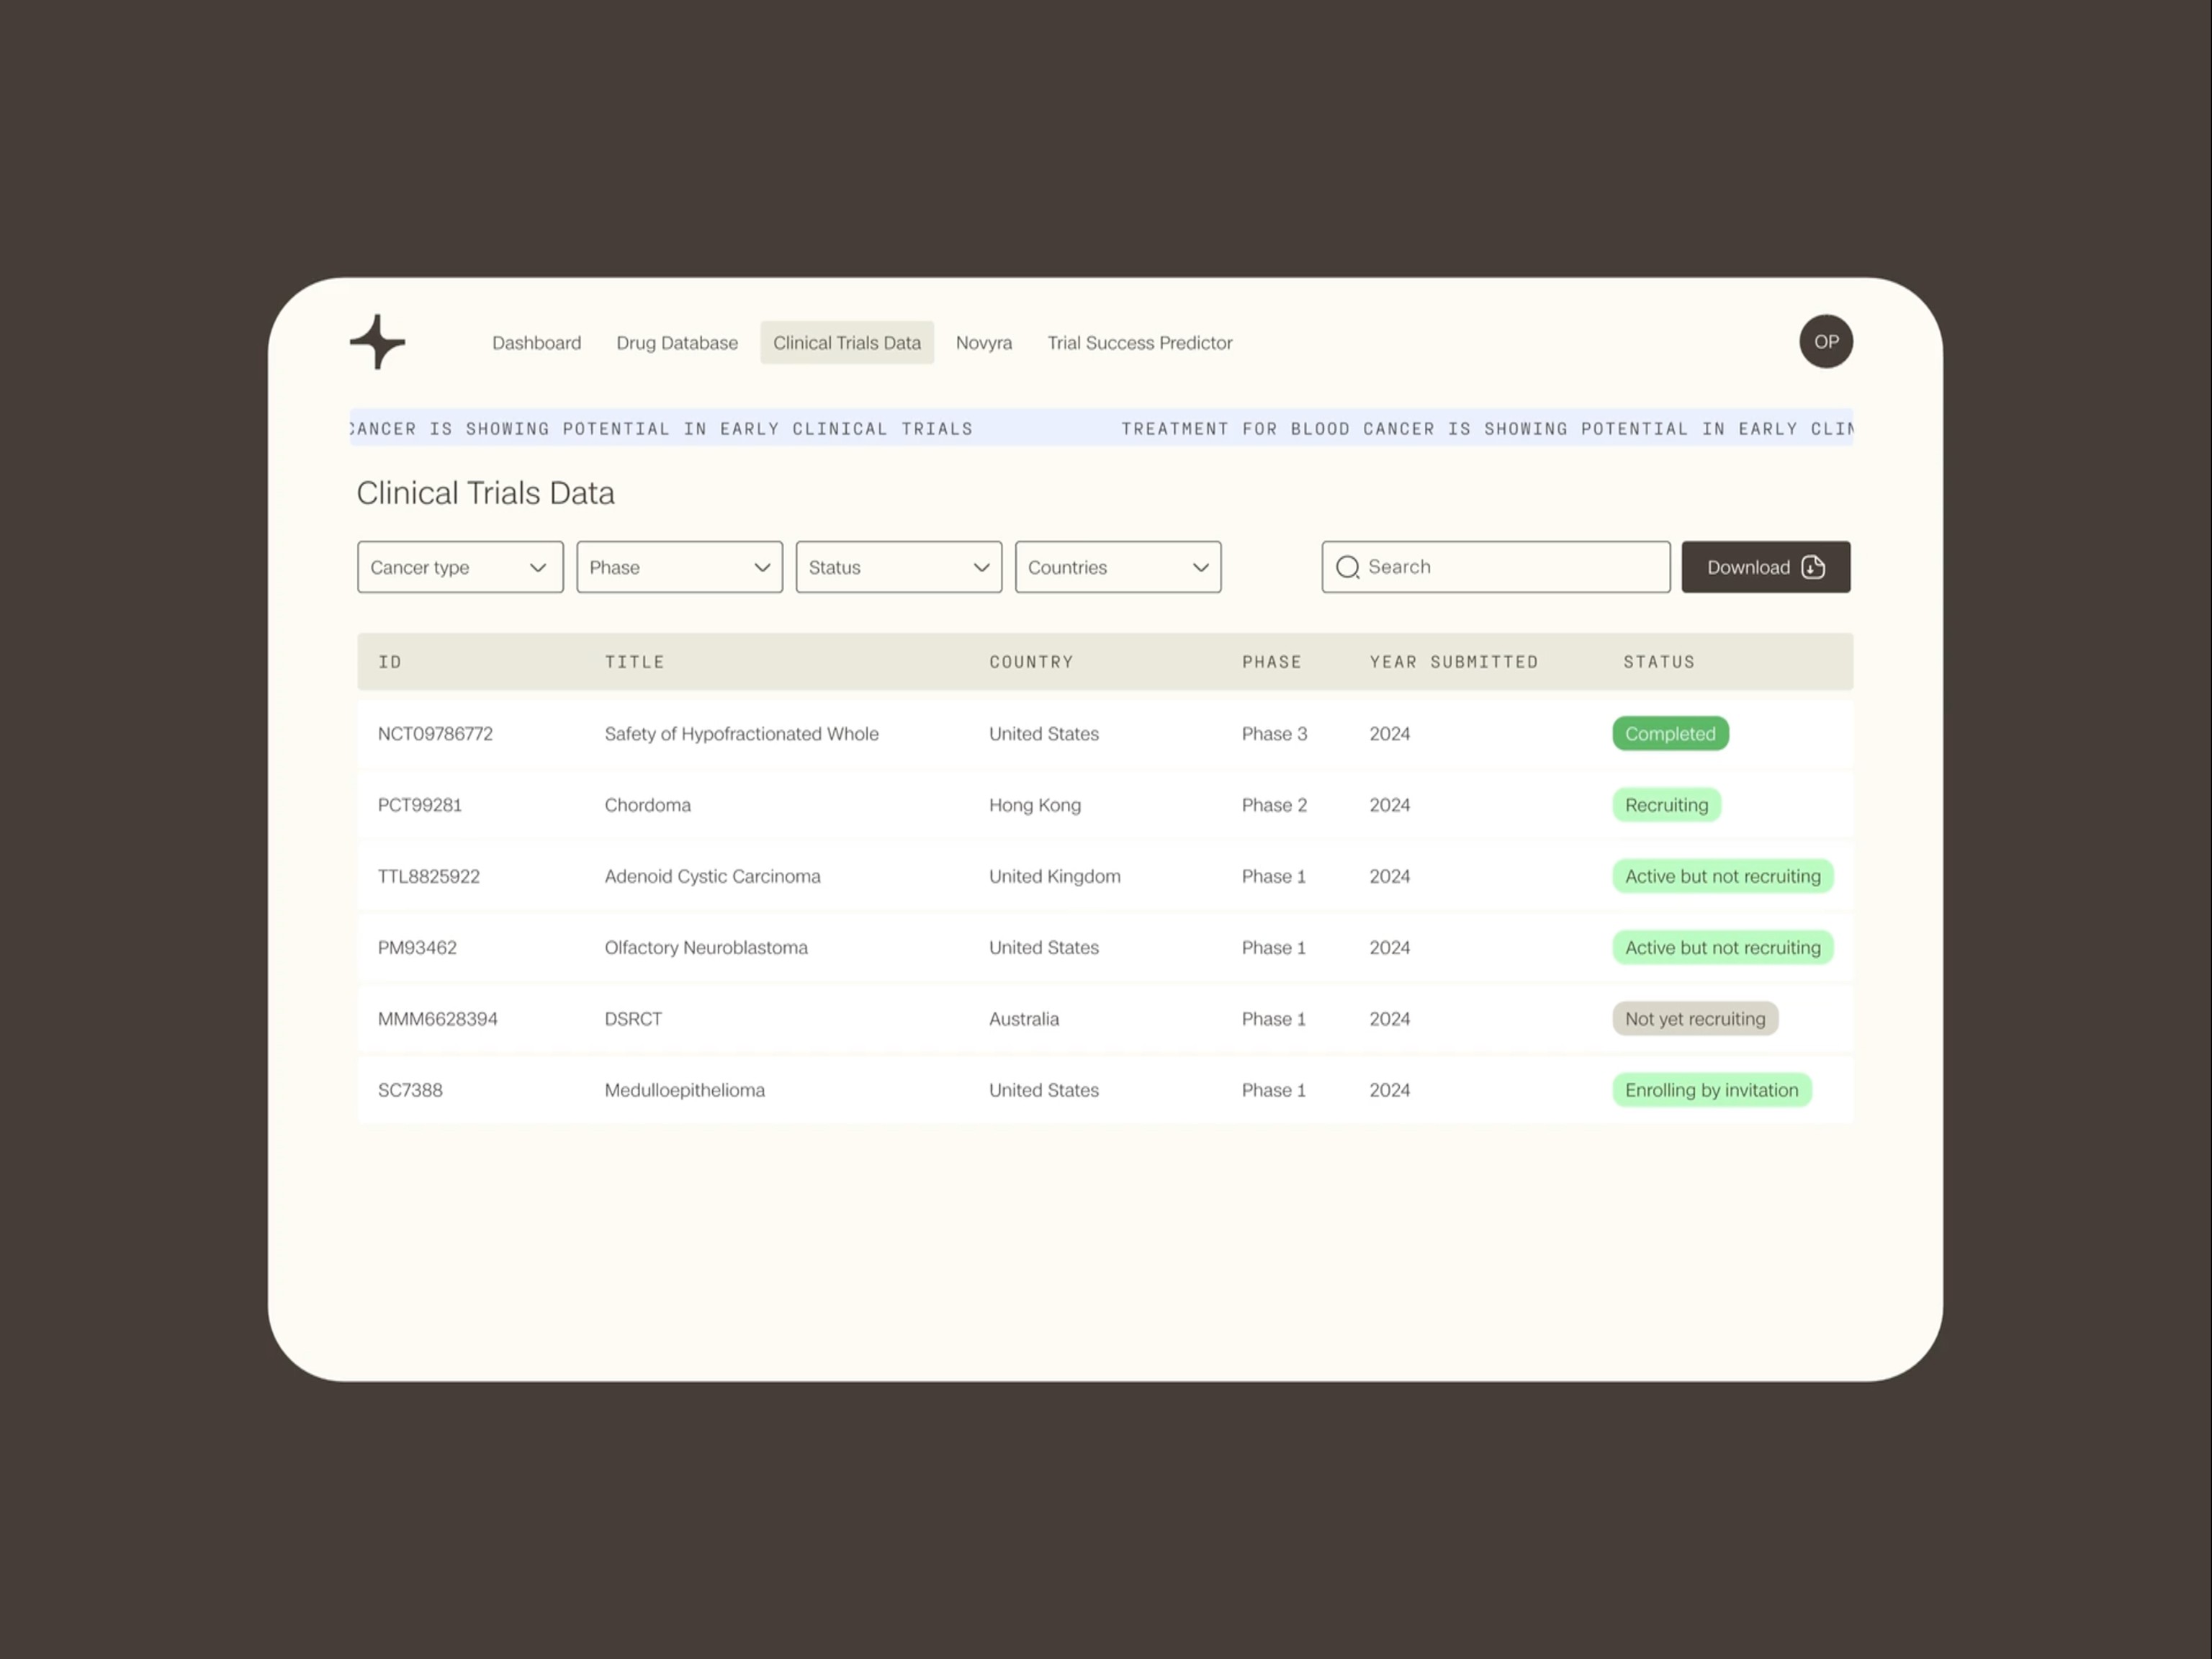Open the Phase filter dropdown

(x=679, y=567)
